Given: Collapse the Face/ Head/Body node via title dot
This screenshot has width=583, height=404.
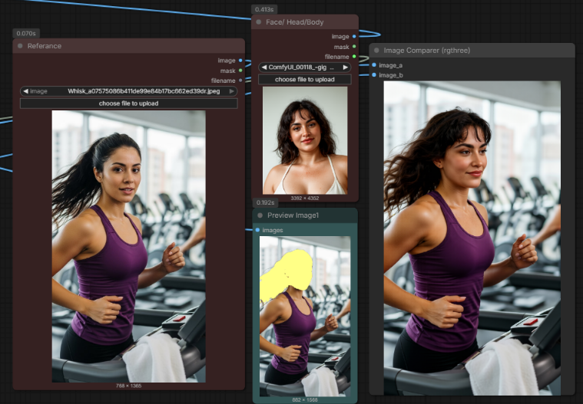Looking at the screenshot, I should (x=258, y=22).
